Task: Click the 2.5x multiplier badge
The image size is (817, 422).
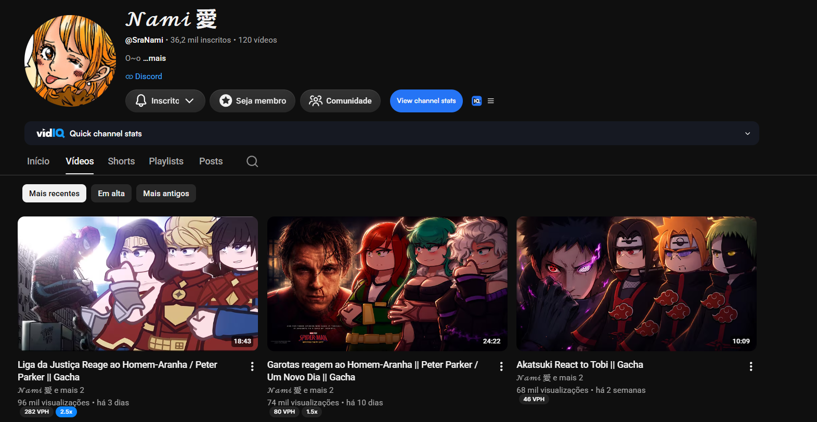Action: 66,412
